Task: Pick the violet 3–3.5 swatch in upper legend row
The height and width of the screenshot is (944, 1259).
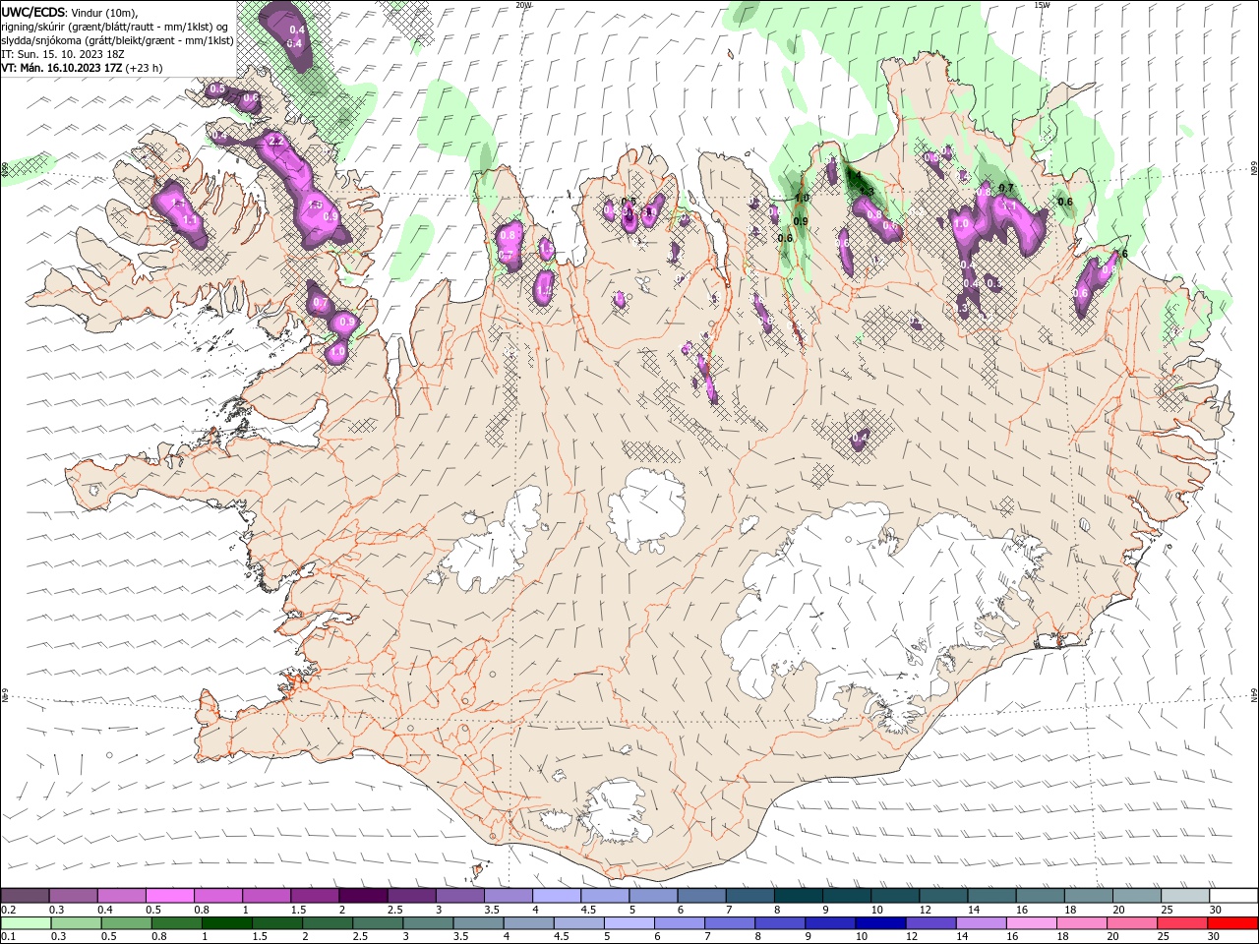Action: [459, 896]
